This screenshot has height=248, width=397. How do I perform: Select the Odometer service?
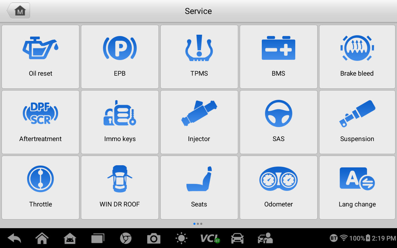(279, 187)
